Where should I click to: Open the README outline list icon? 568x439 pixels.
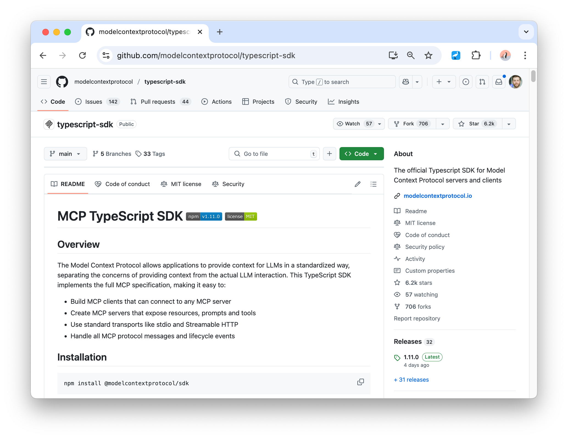coord(373,184)
